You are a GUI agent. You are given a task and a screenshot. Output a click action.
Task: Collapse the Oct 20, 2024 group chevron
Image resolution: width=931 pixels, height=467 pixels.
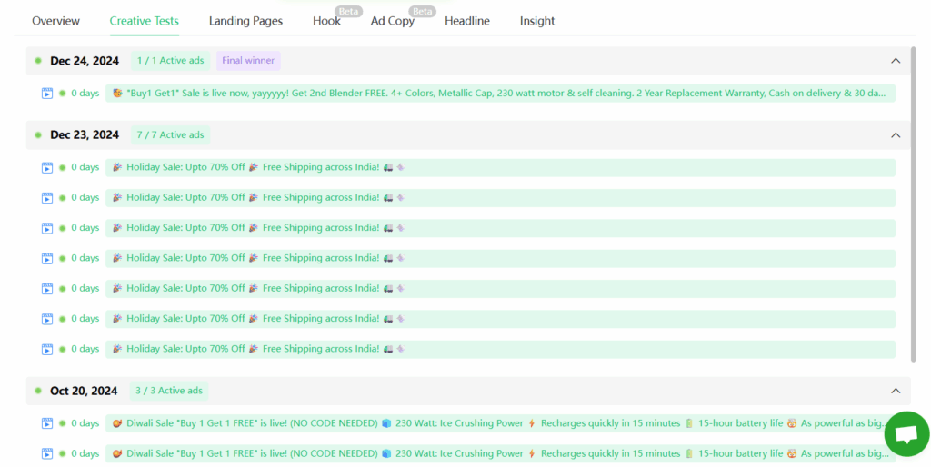[896, 391]
